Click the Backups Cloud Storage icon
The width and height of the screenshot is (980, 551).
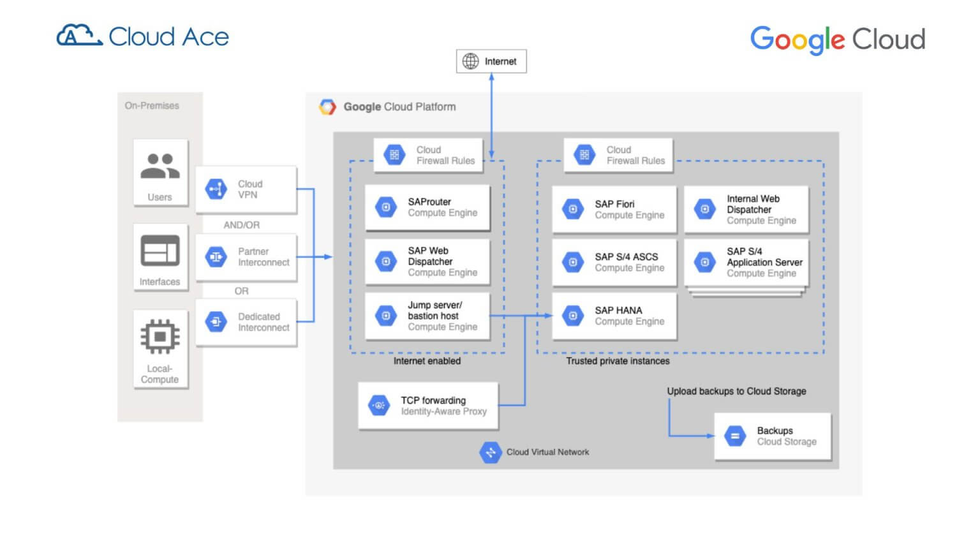735,435
